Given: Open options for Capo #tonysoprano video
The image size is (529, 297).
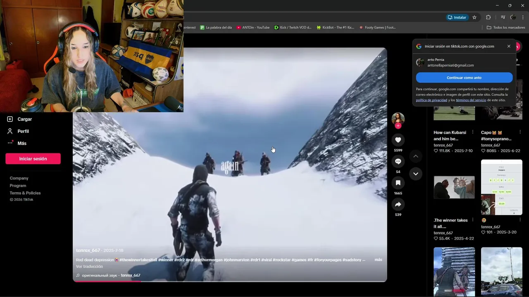Looking at the screenshot, I should tap(520, 132).
